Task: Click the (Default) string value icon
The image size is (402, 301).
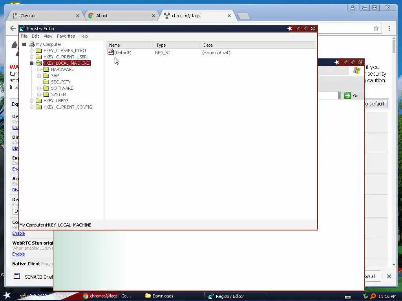Action: (110, 52)
